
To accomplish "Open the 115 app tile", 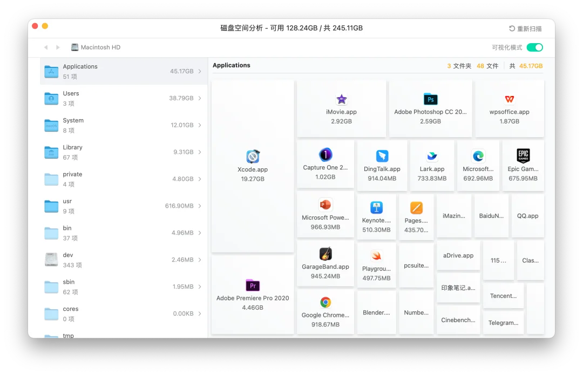I will 498,260.
